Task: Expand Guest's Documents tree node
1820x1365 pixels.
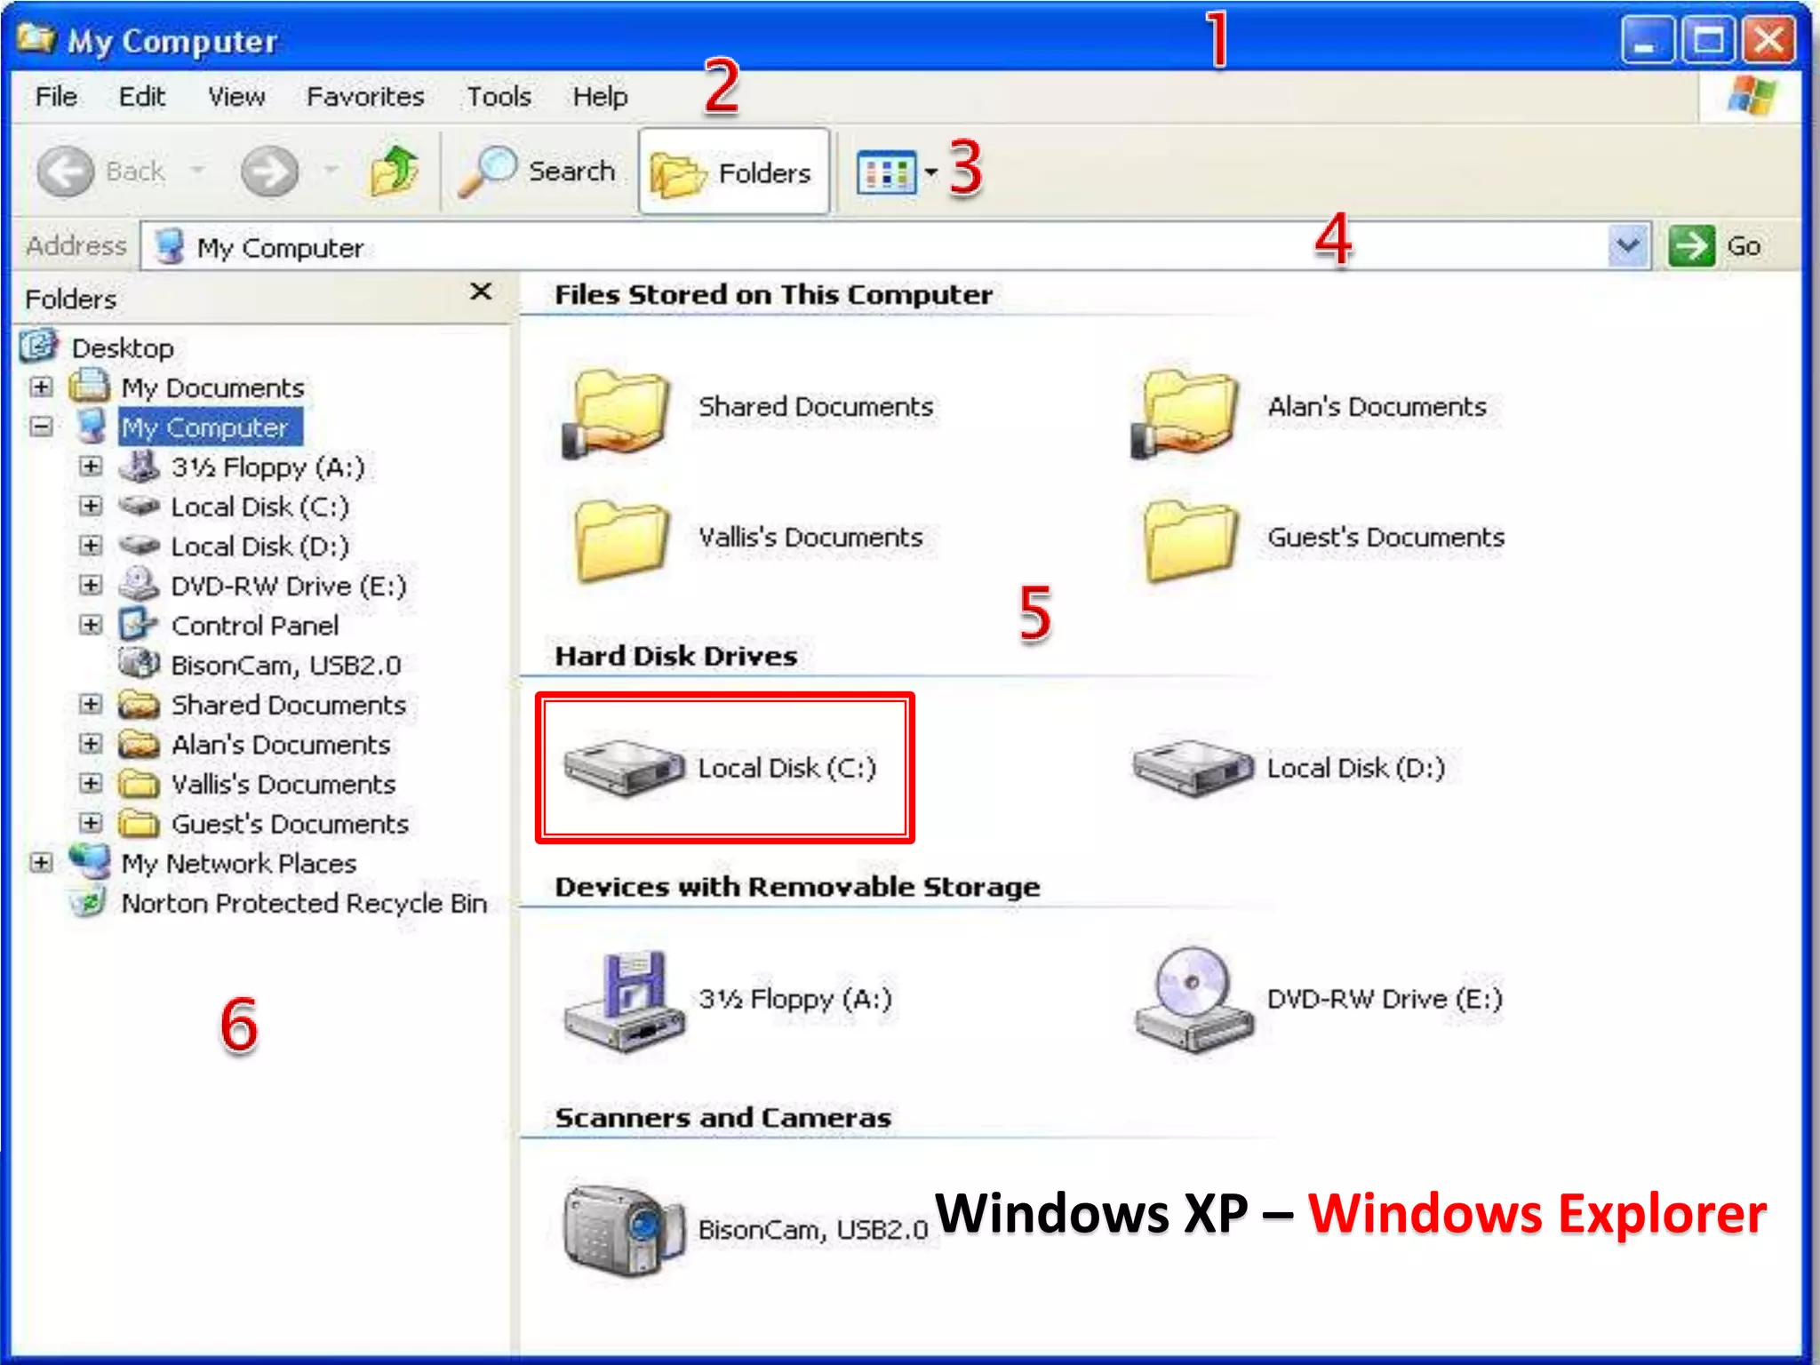Action: click(x=91, y=823)
